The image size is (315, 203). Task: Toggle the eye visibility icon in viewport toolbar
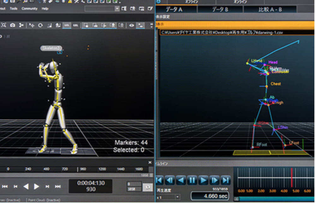(132, 25)
